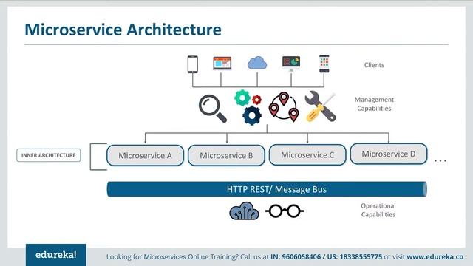Open the www.edureka.co link

(435, 256)
